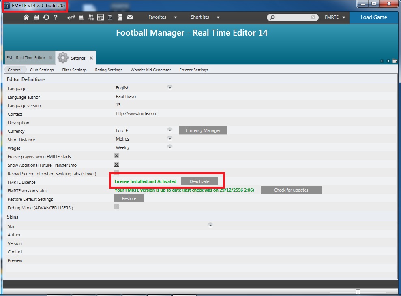The height and width of the screenshot is (296, 401).
Task: Click the Editor Definitions heading
Action: pyautogui.click(x=26, y=79)
